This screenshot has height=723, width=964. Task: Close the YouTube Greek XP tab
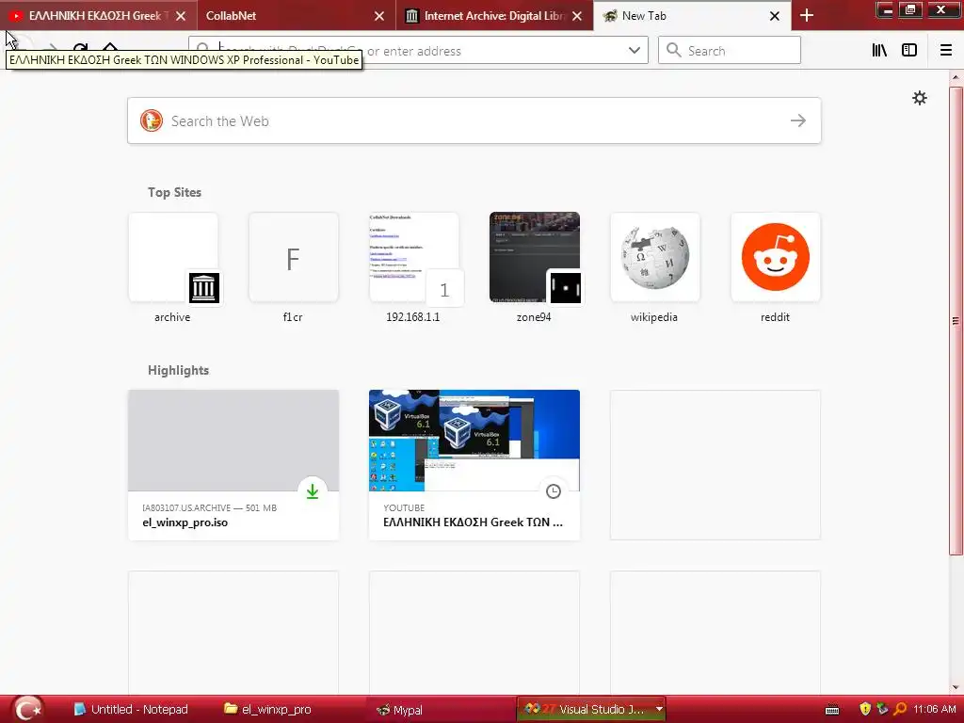181,16
